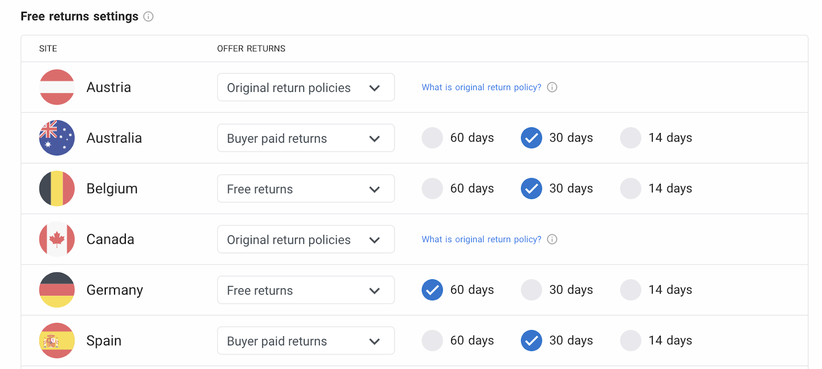Select 14 days for Belgium
822x369 pixels.
630,188
